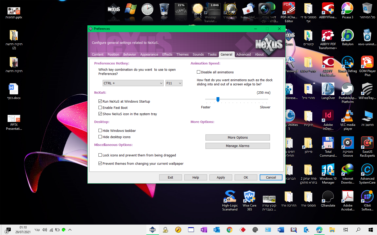Viewport: 377px width, 235px height.
Task: Open Windows 10 Manager icon
Action: click(328, 174)
